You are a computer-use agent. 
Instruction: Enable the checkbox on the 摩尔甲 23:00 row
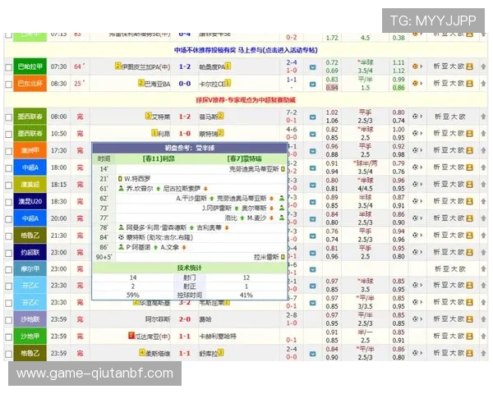[x=8, y=270]
